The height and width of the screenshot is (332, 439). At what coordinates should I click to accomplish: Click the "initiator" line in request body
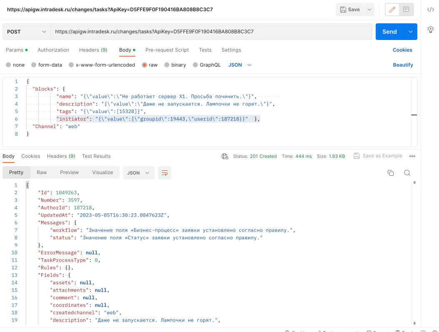coord(158,119)
